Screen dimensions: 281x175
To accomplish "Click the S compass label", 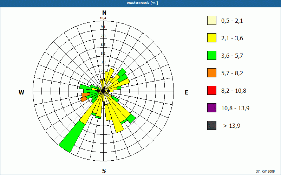I will pyautogui.click(x=104, y=171).
